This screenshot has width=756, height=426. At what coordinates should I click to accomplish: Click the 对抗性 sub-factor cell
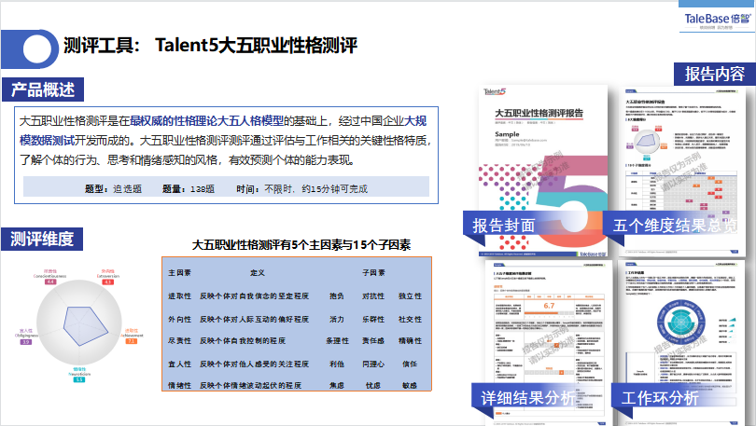coord(373,296)
